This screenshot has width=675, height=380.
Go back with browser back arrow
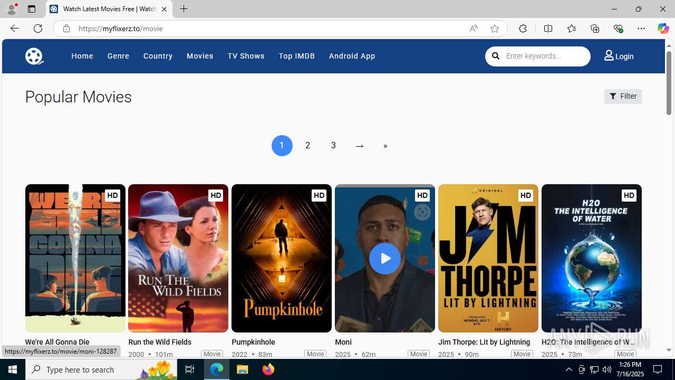(x=14, y=28)
